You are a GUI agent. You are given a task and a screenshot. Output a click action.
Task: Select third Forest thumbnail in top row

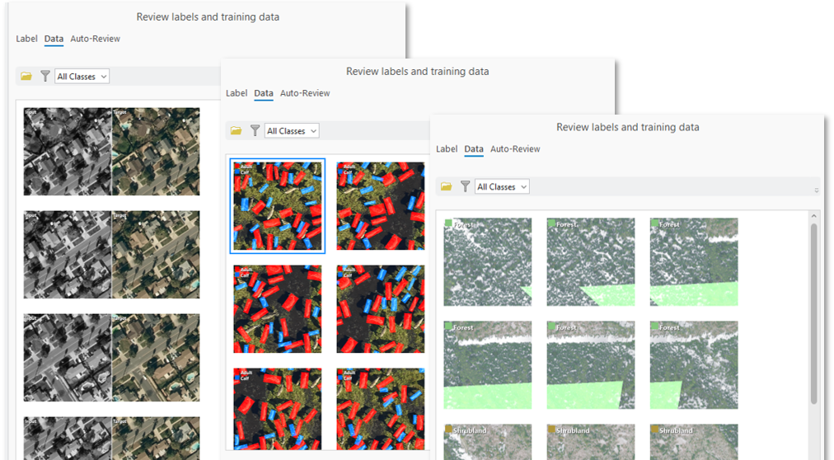[694, 262]
